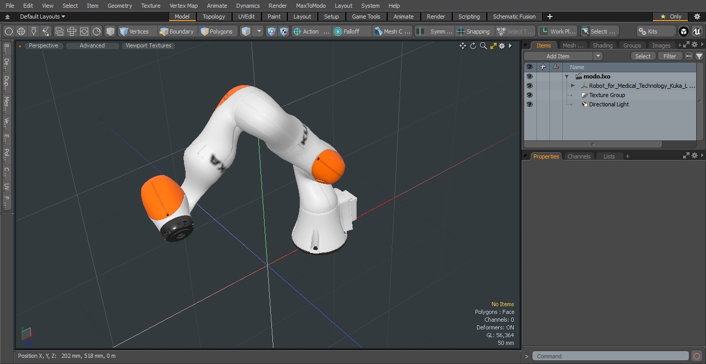
Task: Open the Falloff menu
Action: click(x=352, y=31)
